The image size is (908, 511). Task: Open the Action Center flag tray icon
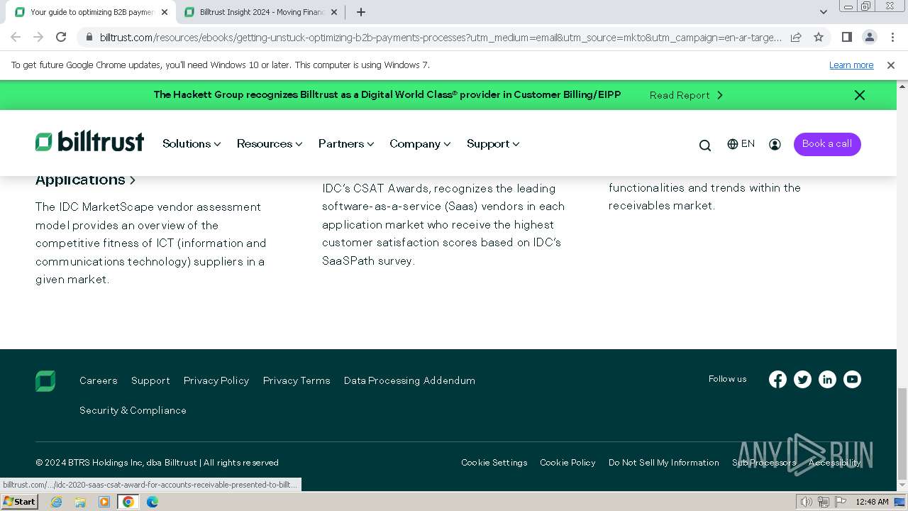(x=839, y=502)
